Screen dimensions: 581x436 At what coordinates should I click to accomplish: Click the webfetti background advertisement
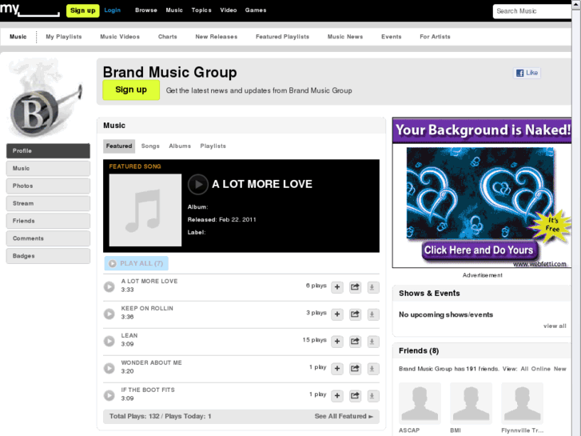[482, 193]
